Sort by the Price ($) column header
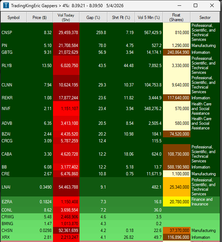This screenshot has height=242, width=222. click(40, 18)
